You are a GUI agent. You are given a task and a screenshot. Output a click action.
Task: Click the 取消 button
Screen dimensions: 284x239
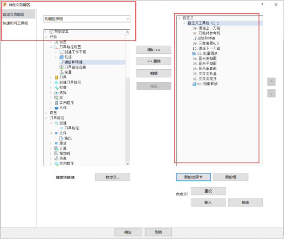[158, 232]
